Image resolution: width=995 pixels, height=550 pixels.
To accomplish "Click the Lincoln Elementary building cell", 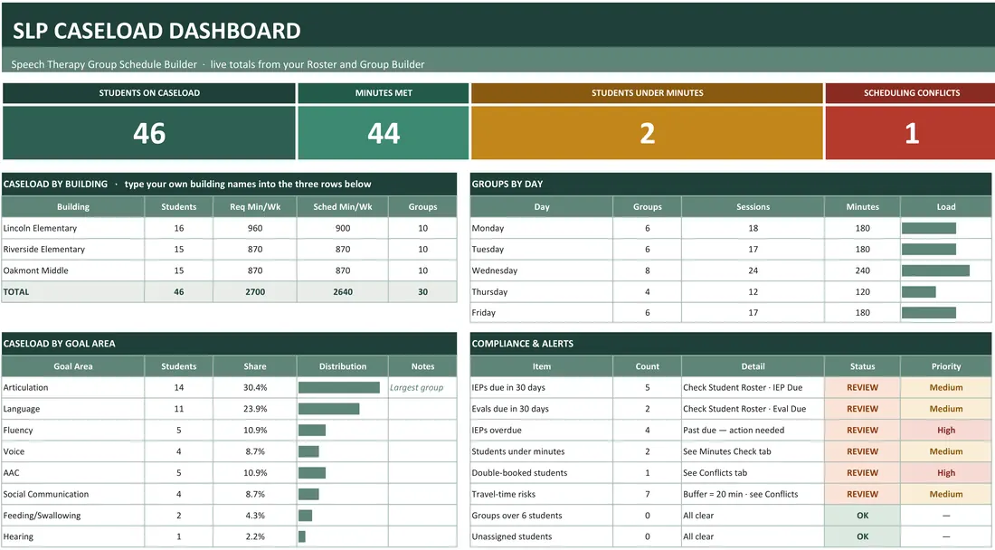I will coord(72,228).
